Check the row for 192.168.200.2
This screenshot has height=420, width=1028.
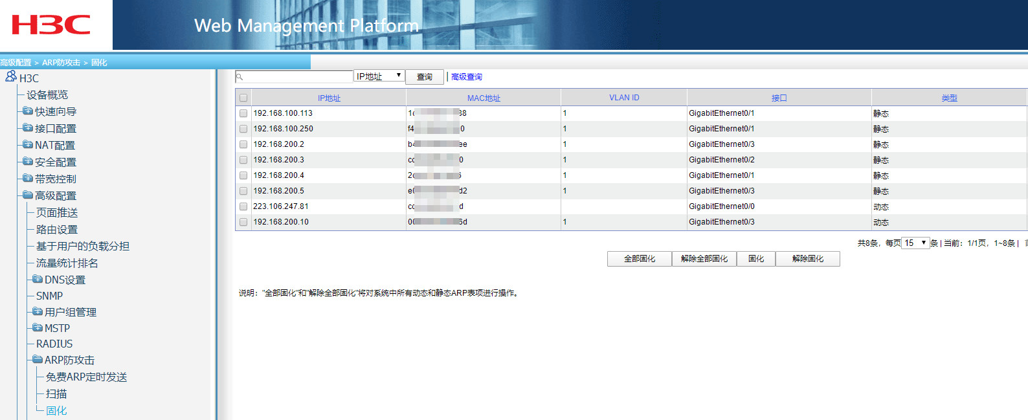tap(243, 144)
